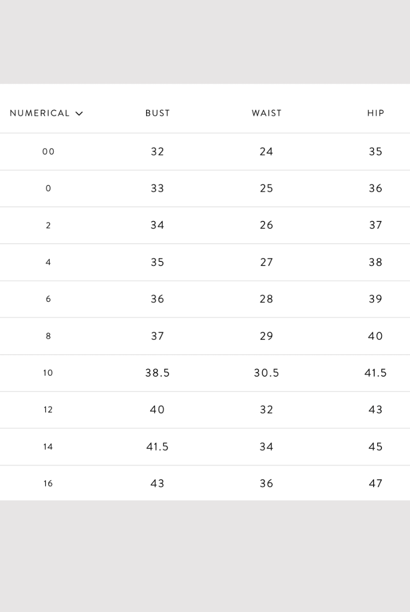Click size 00 row label
Viewport: 410px width, 612px height.
pos(48,151)
